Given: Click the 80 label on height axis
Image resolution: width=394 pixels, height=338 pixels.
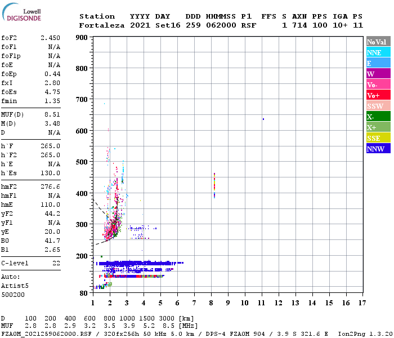Looking at the screenshot, I should click(x=84, y=293).
